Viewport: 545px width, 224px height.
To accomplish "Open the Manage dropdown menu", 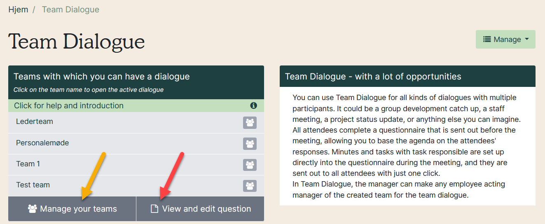I will pyautogui.click(x=505, y=39).
